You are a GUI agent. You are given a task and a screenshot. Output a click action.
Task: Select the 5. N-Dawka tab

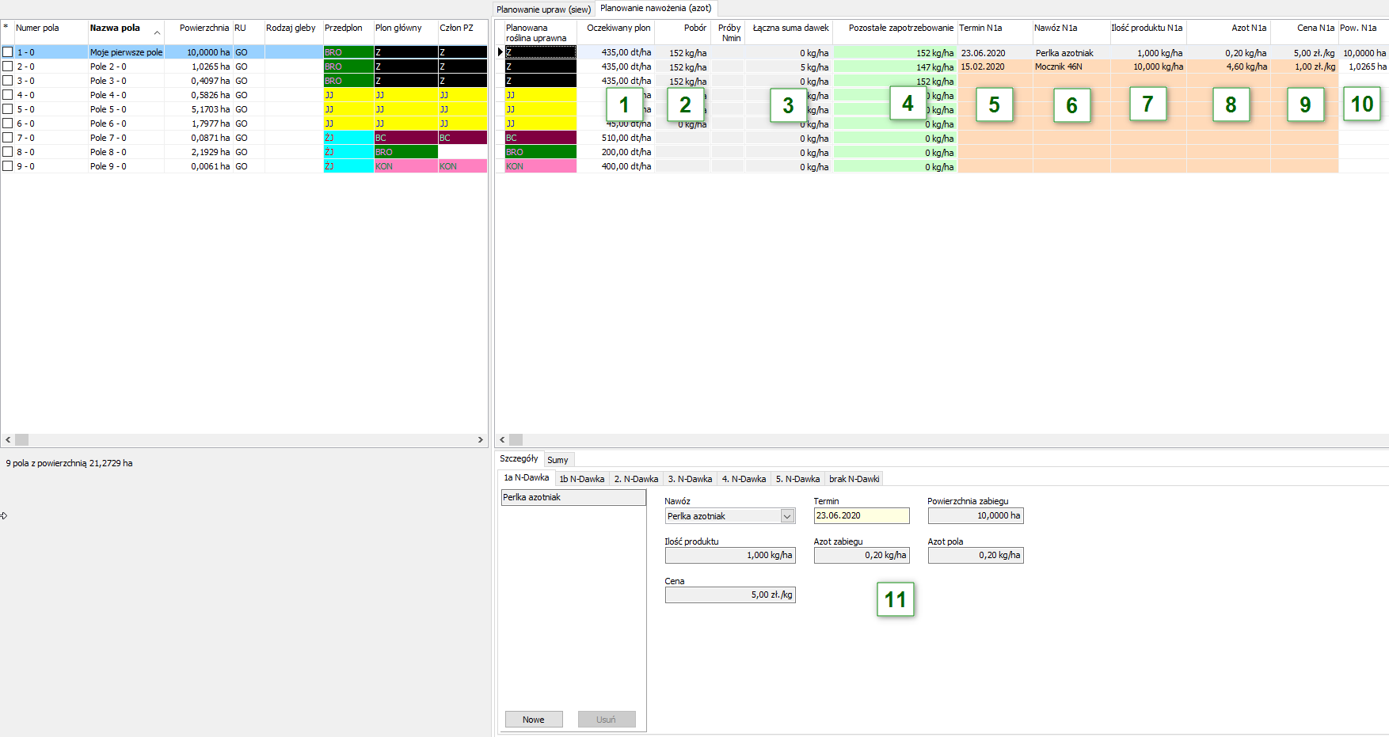tap(797, 479)
